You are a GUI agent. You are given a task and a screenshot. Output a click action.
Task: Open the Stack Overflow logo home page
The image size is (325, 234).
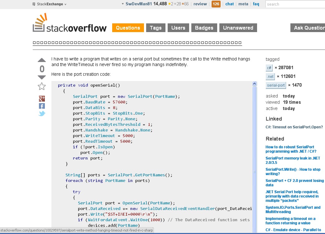(69, 23)
